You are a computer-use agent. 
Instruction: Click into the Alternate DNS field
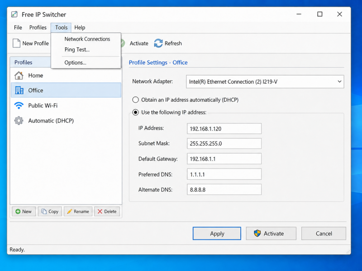pos(224,189)
